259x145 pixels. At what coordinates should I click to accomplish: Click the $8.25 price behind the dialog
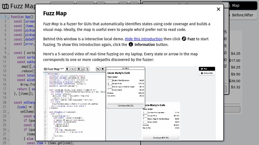click(236, 67)
